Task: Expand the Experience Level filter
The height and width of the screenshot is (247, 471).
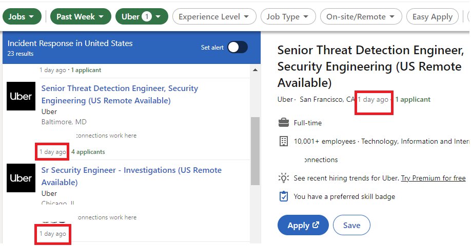Action: (x=214, y=16)
